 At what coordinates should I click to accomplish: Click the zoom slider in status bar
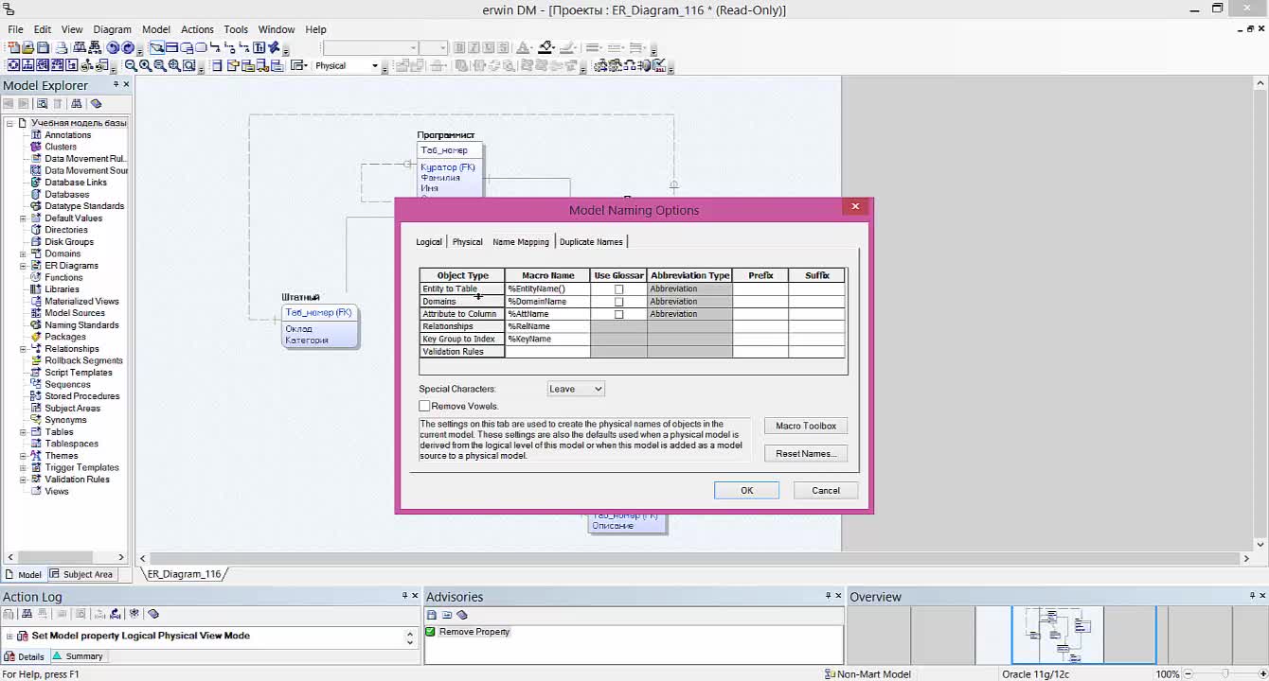[x=1224, y=673]
